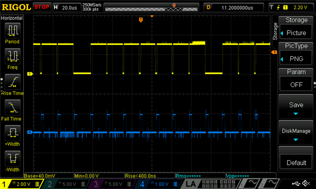Click the orange trigger position T marker
316x189 pixels.
141,20
